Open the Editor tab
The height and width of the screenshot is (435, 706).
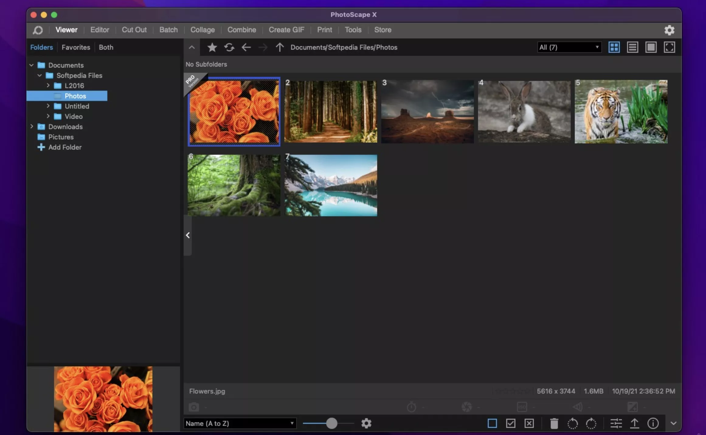[99, 30]
